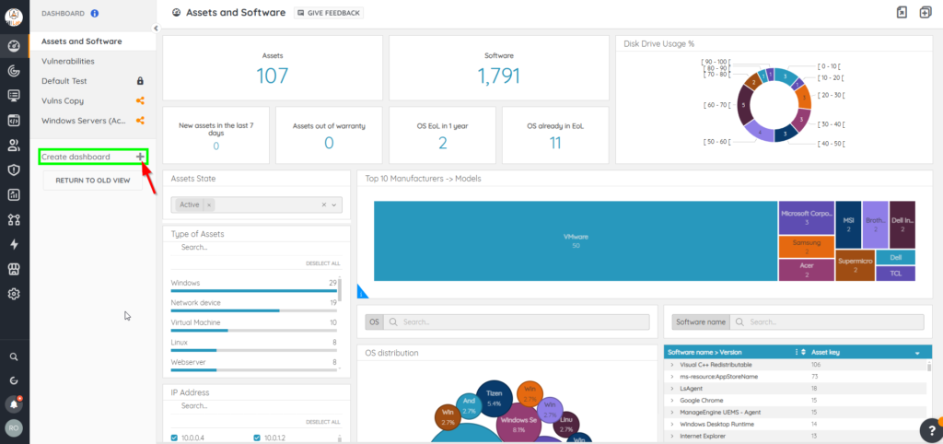943x444 pixels.
Task: Click DESELECT ALL in IP Address
Action: click(322, 422)
